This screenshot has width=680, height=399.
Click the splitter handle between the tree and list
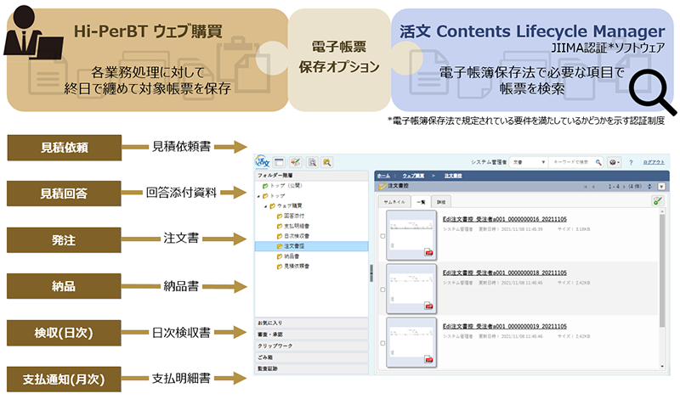click(371, 273)
